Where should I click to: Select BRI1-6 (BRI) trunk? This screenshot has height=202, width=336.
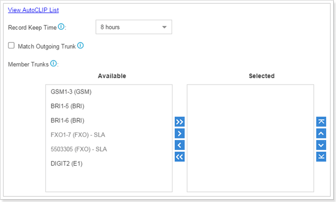click(68, 120)
